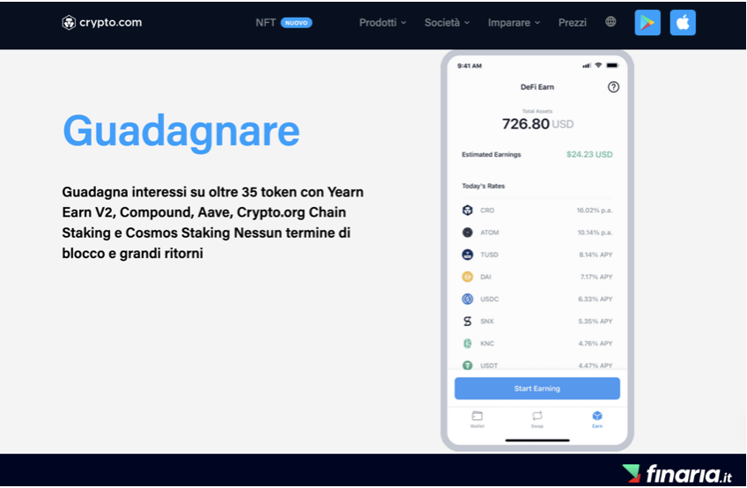The image size is (747, 488).
Task: Tap the 7.17% APY DAI rate
Action: click(596, 277)
